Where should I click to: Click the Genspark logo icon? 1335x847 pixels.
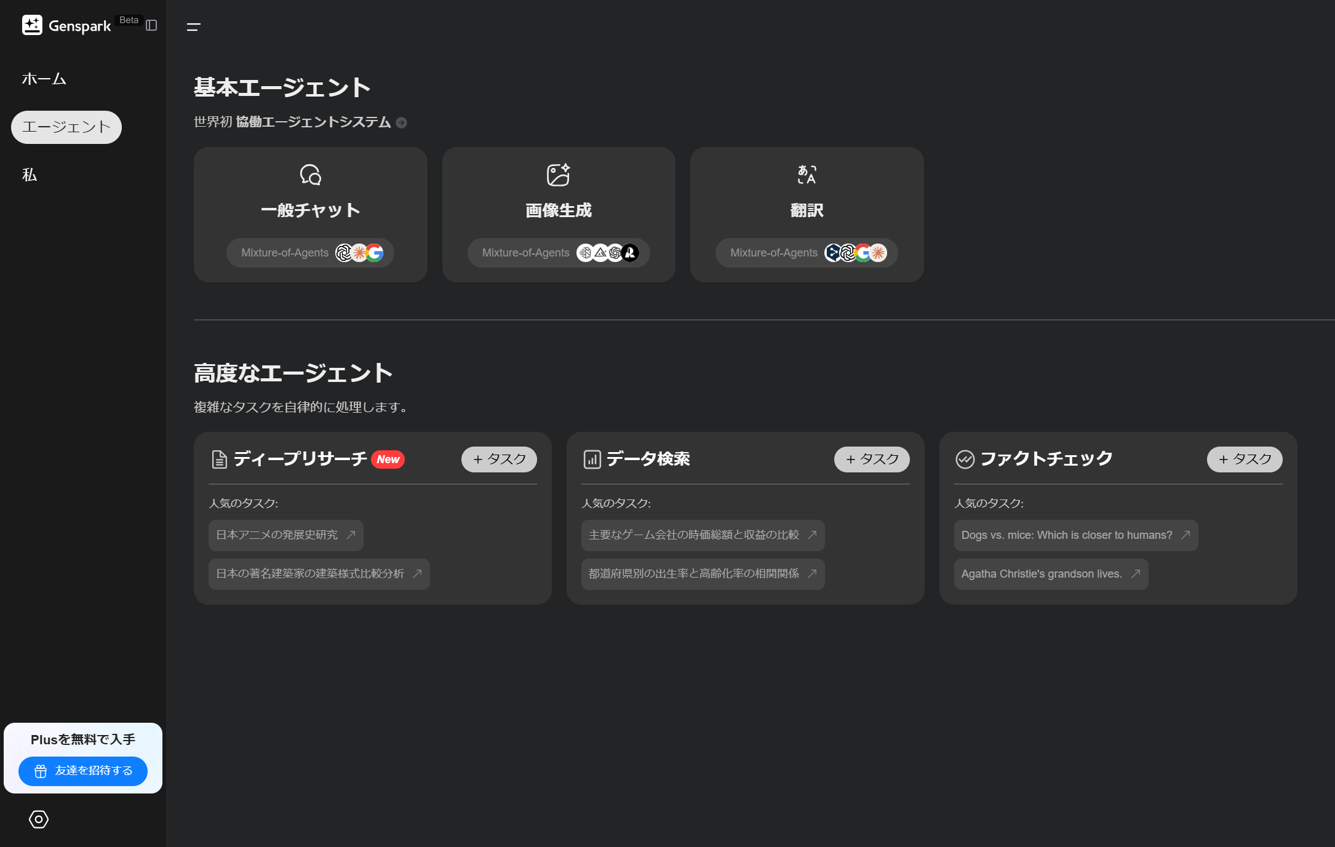click(x=33, y=25)
